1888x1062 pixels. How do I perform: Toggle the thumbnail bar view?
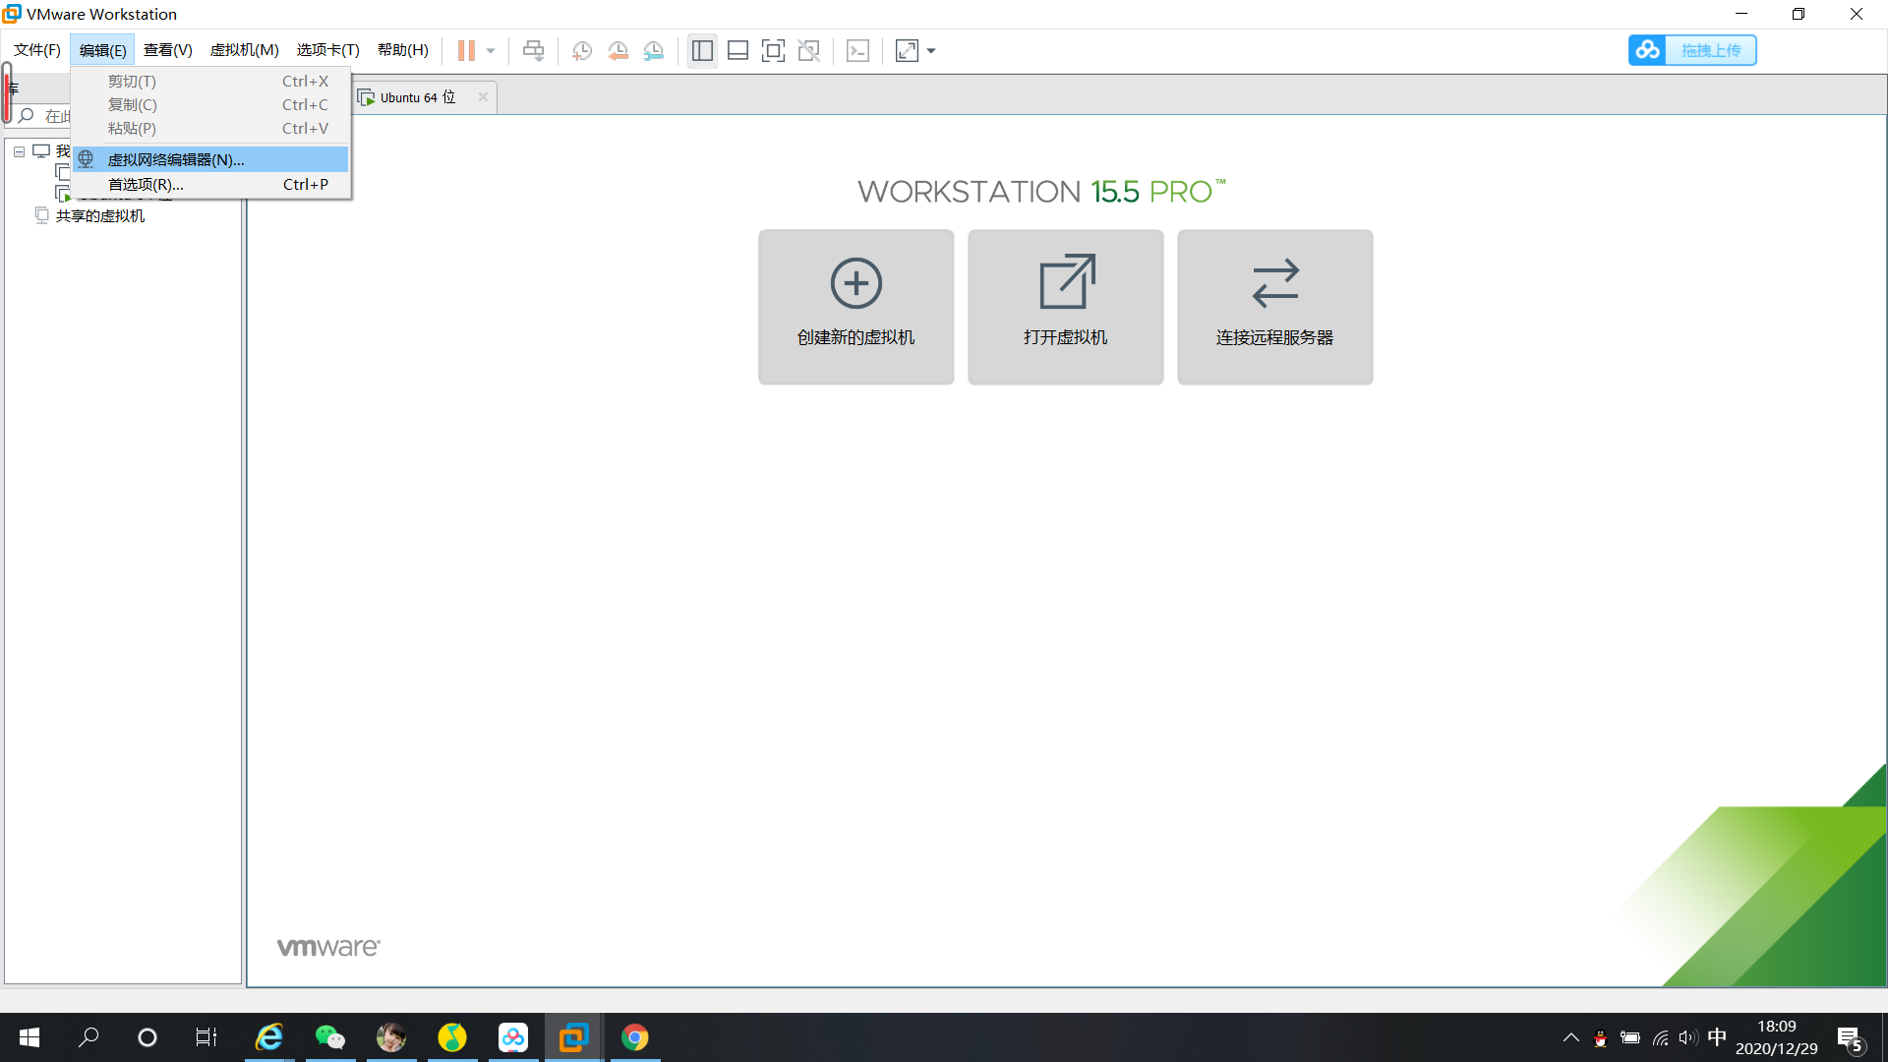tap(737, 50)
